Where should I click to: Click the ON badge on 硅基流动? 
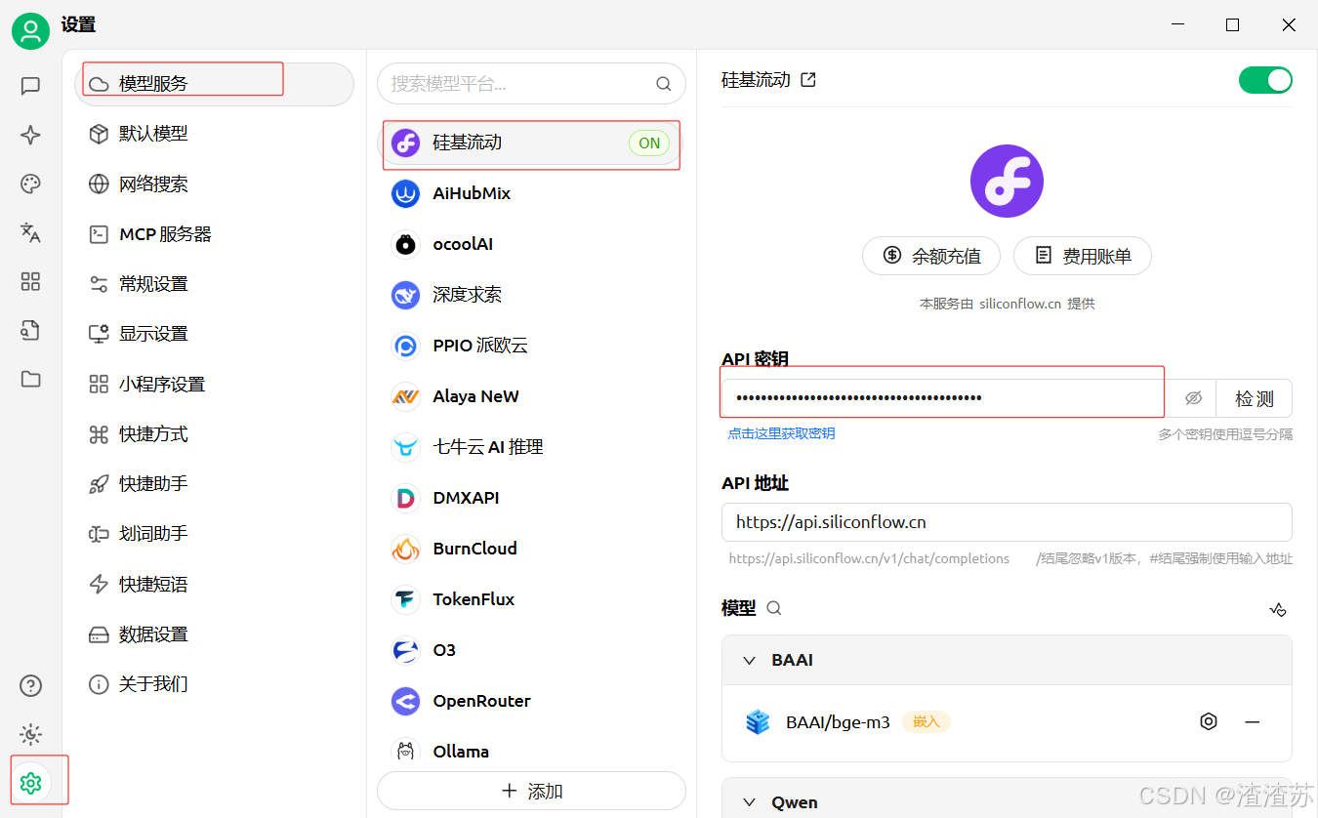click(649, 143)
